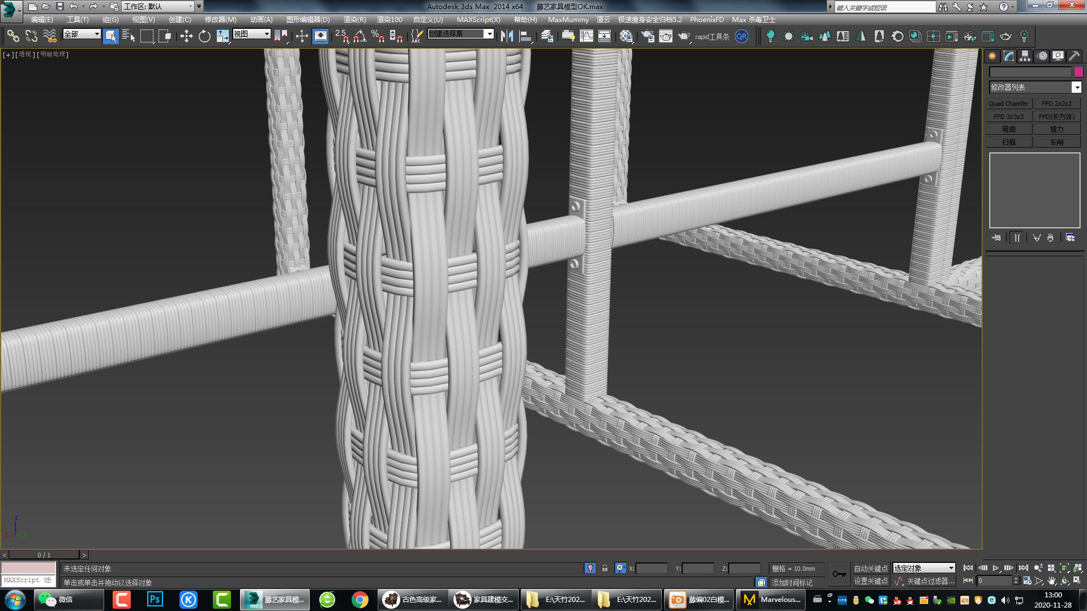
Task: Select the Select and Rotate tool
Action: (205, 36)
